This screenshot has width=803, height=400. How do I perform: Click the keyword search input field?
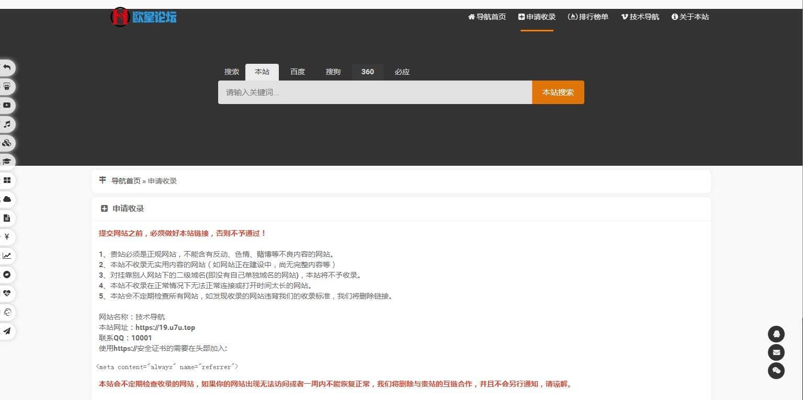click(x=375, y=93)
